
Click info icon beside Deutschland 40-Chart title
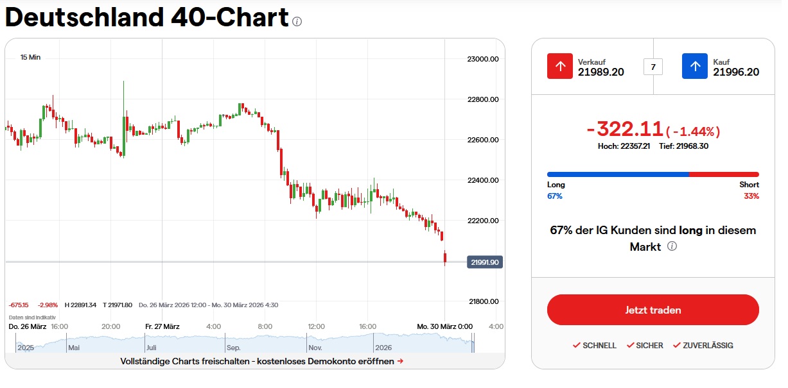tap(297, 21)
